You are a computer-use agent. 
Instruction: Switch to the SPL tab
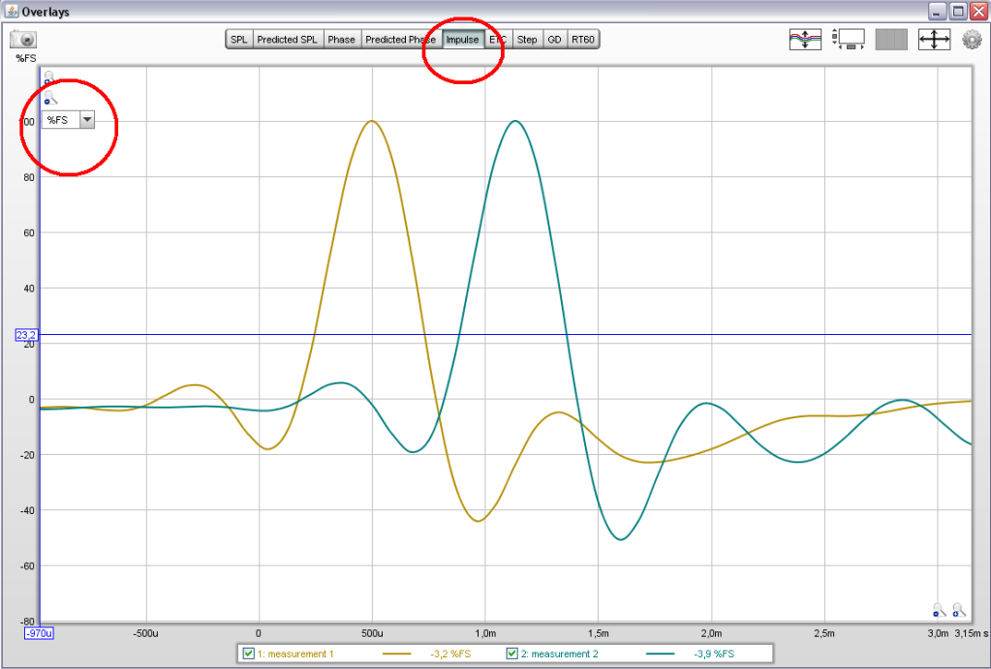pos(238,40)
